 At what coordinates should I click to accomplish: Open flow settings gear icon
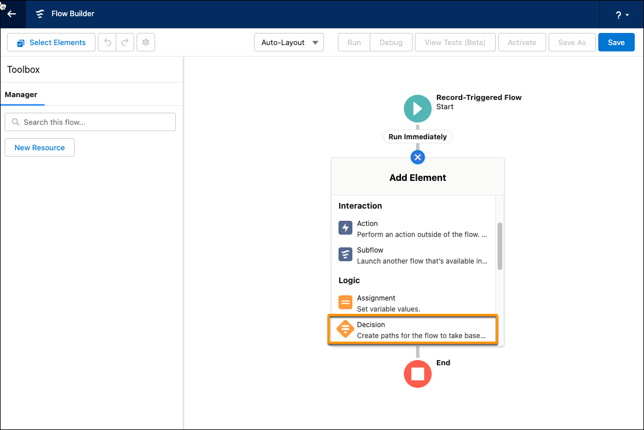click(x=146, y=42)
